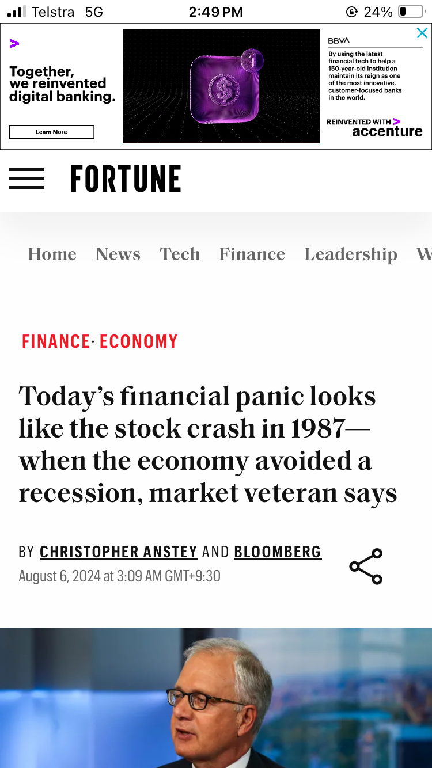
Task: Open the hamburger navigation menu
Action: click(26, 178)
